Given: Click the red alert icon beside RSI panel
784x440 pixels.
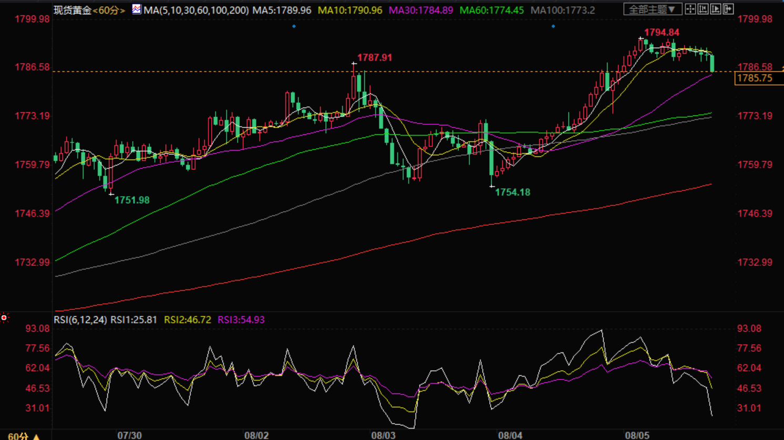Looking at the screenshot, I should click(x=4, y=318).
